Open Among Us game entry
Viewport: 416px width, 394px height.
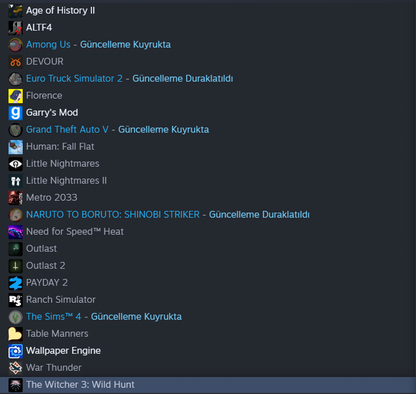point(48,45)
